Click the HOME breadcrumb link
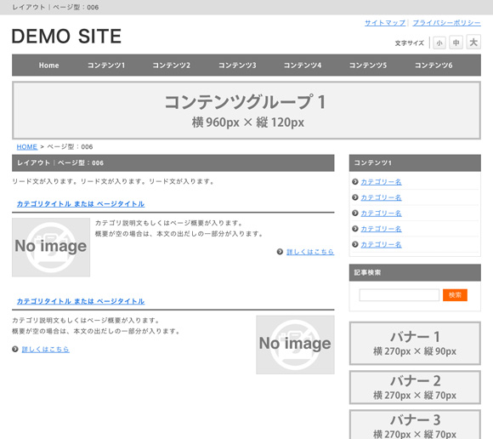493x439 pixels. [x=27, y=147]
